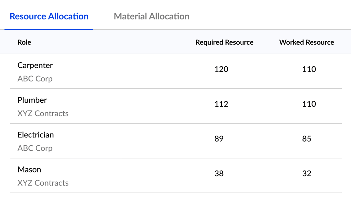Screen dimensions: 351x205
Task: Click ABC Corp under Carpenter
Action: (x=35, y=79)
